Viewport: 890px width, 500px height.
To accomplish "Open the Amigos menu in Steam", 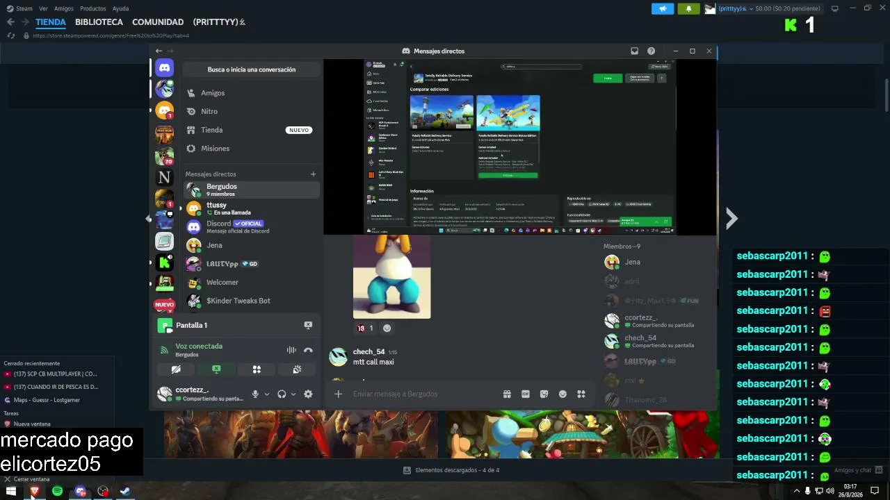I will click(x=63, y=8).
